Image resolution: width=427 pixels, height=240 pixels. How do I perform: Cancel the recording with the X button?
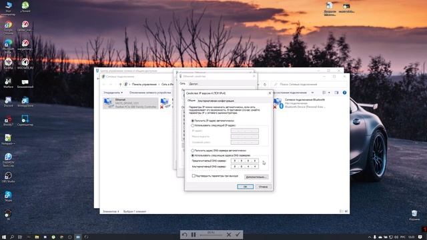tap(229, 235)
